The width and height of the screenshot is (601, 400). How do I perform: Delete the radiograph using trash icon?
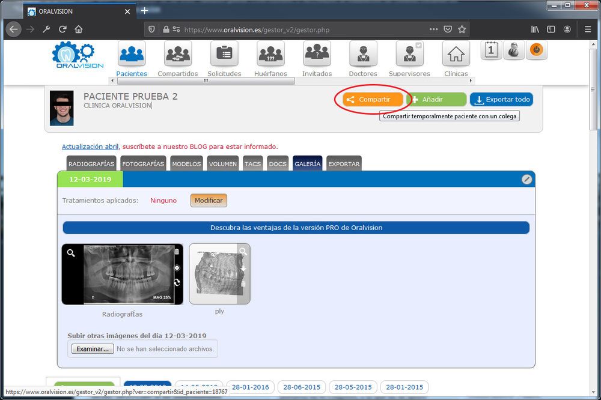coord(177,252)
